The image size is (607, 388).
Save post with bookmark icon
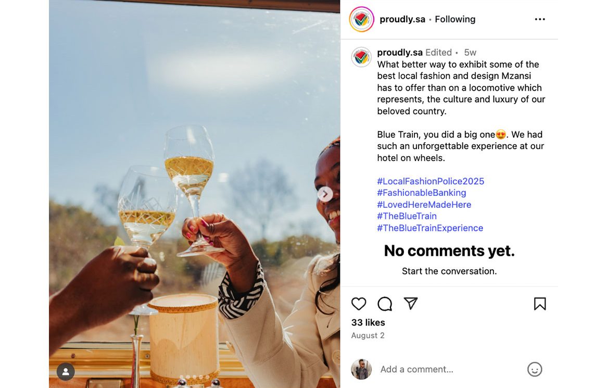point(540,304)
